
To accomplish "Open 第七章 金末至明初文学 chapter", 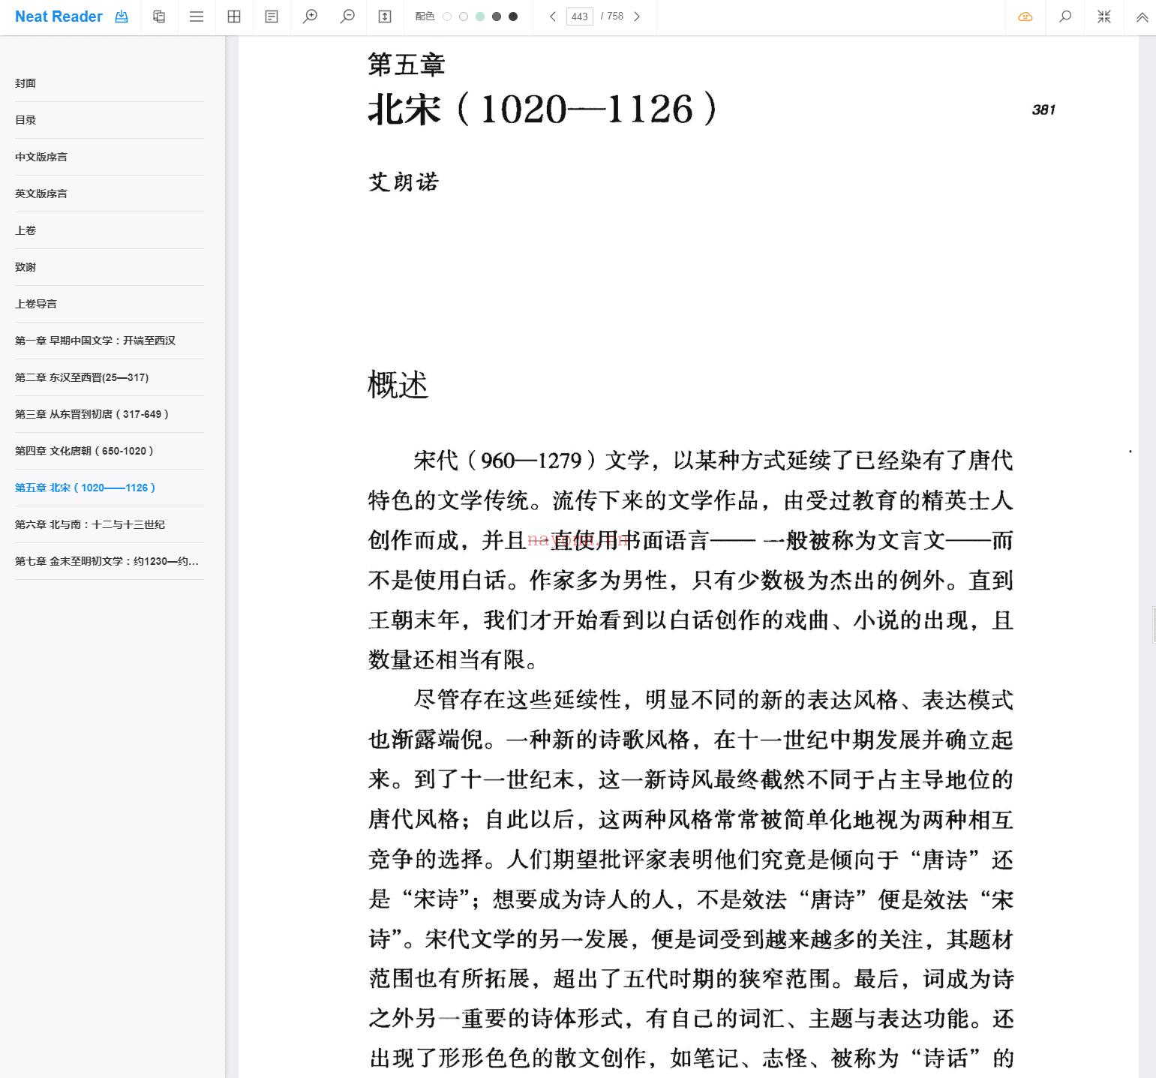I will point(110,561).
